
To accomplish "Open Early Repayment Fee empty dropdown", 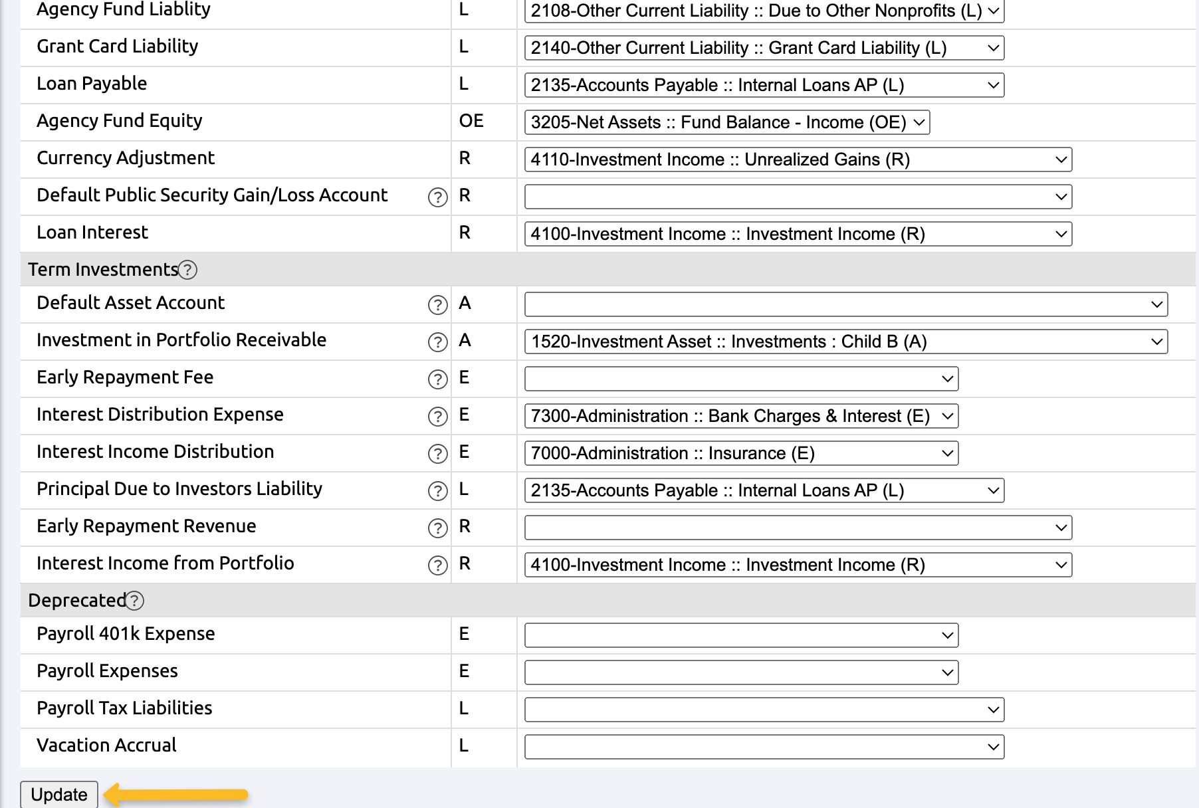I will tap(741, 379).
